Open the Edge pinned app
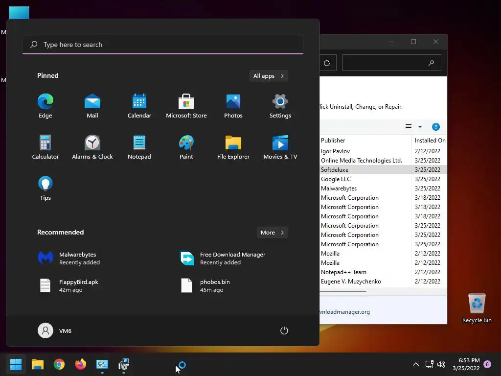Viewport: 501px width, 376px height. [x=46, y=106]
